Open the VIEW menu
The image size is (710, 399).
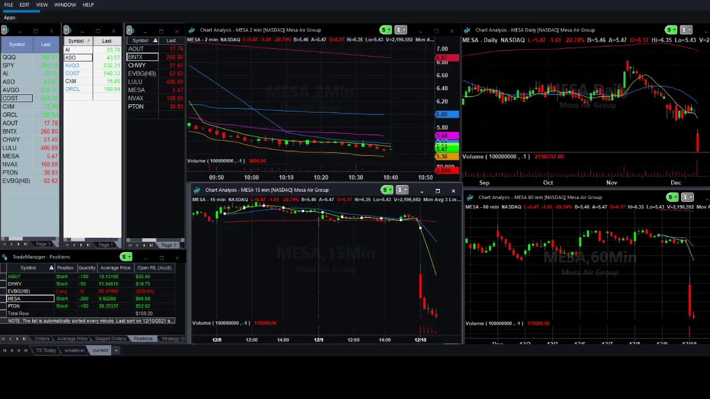[x=42, y=5]
